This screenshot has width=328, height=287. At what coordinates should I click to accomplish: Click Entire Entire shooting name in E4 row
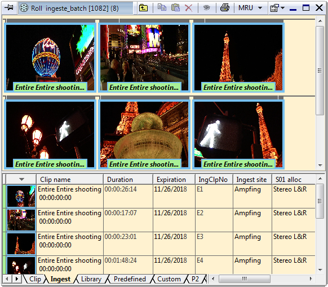69,260
